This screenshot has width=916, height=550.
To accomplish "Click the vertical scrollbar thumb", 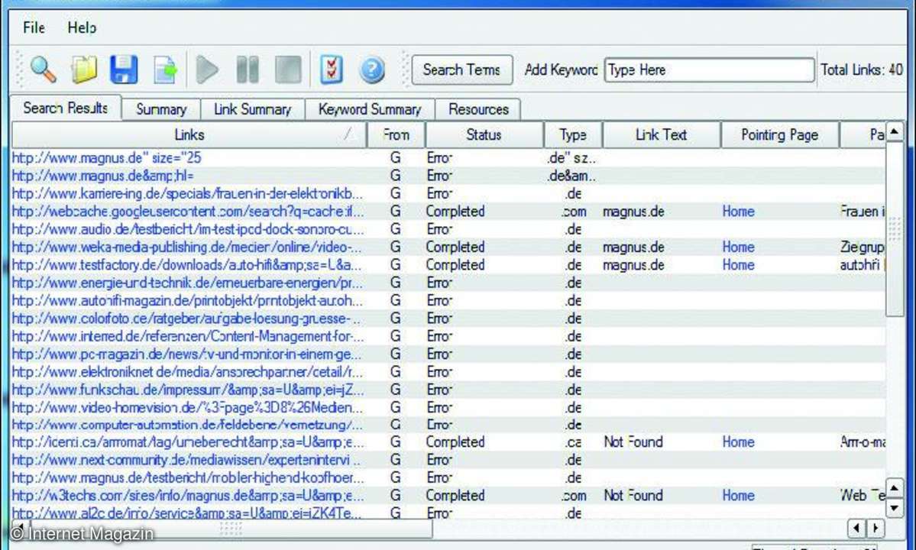I will coord(895,229).
